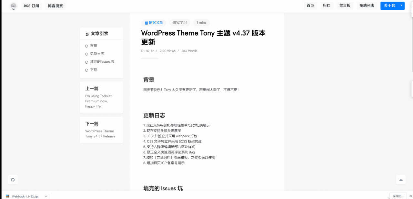The image size is (413, 199).
Task: Open the 首页 menu item
Action: (310, 5)
